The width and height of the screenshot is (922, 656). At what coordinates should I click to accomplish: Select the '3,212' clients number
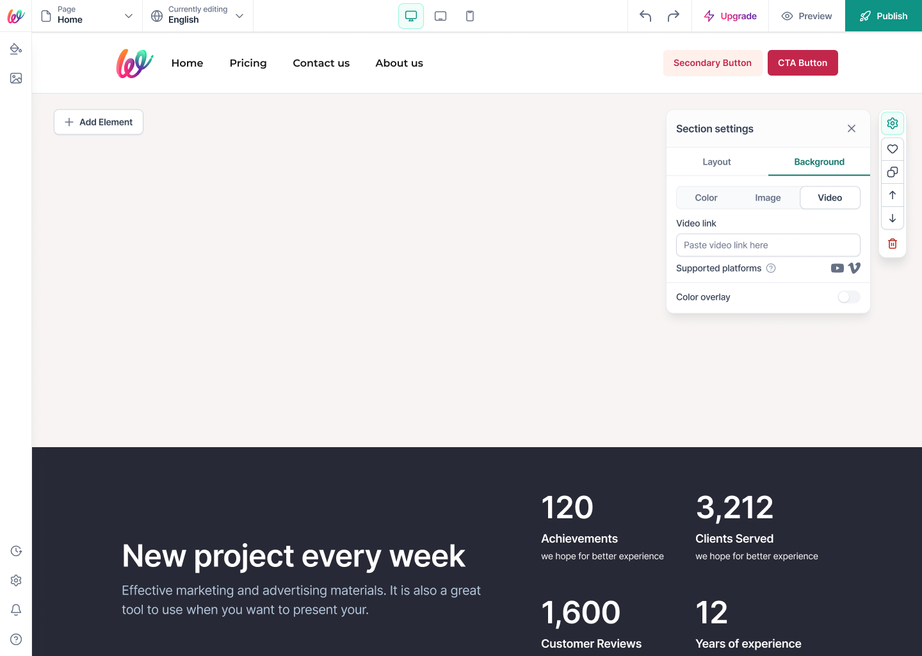734,508
